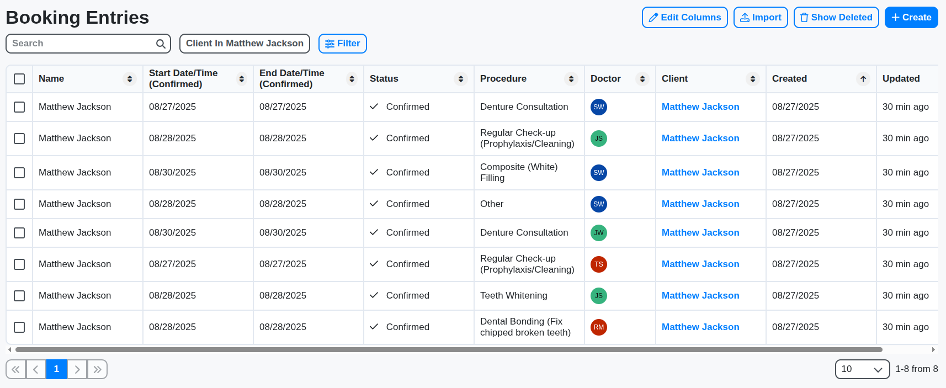Click scroll-left arrow of horizontal scrollbar
946x388 pixels.
pyautogui.click(x=9, y=349)
